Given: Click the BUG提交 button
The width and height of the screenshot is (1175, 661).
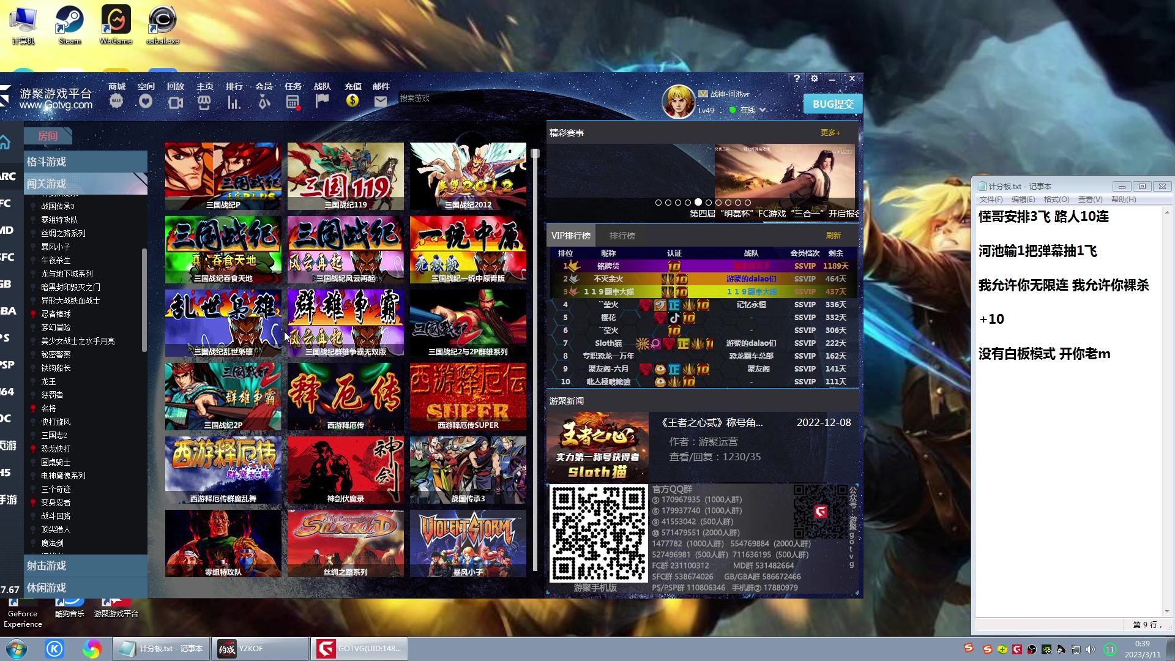Looking at the screenshot, I should (x=833, y=104).
